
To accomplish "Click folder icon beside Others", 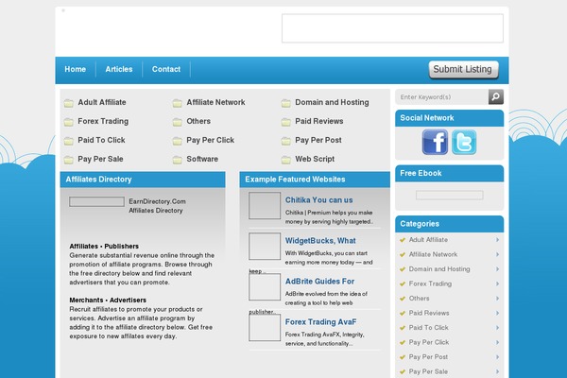I will [x=178, y=122].
